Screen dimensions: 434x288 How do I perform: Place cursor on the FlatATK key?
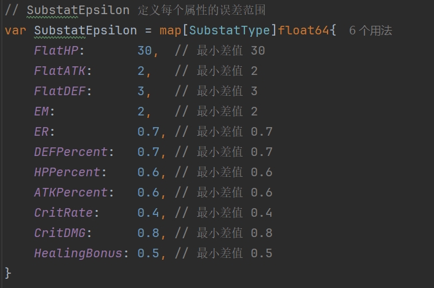[x=60, y=71]
